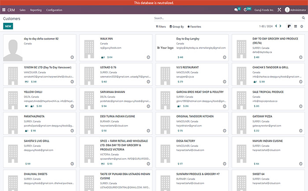Open activity clock on YELLOW CHILLI card
The width and height of the screenshot is (308, 191).
click(x=72, y=106)
